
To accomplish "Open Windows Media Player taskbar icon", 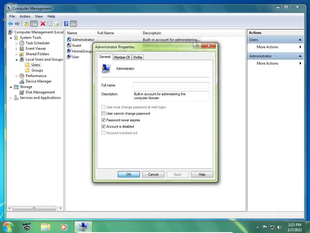I will tap(64, 227).
